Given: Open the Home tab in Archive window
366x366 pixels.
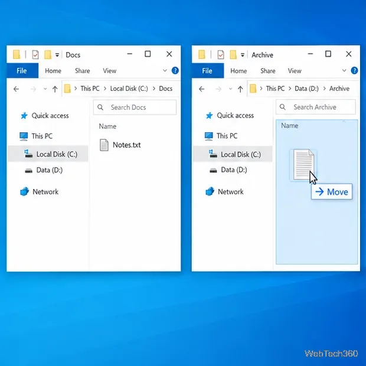Looking at the screenshot, I should [238, 71].
